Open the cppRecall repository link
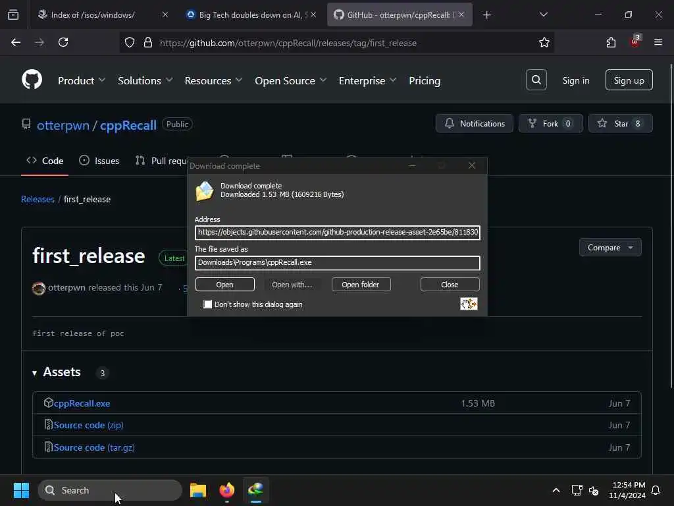Image resolution: width=674 pixels, height=506 pixels. pos(128,125)
